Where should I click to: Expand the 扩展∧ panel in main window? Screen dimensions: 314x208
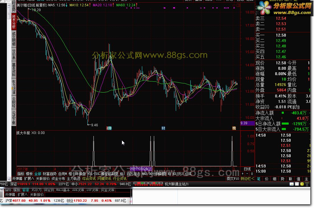[x=29, y=179]
